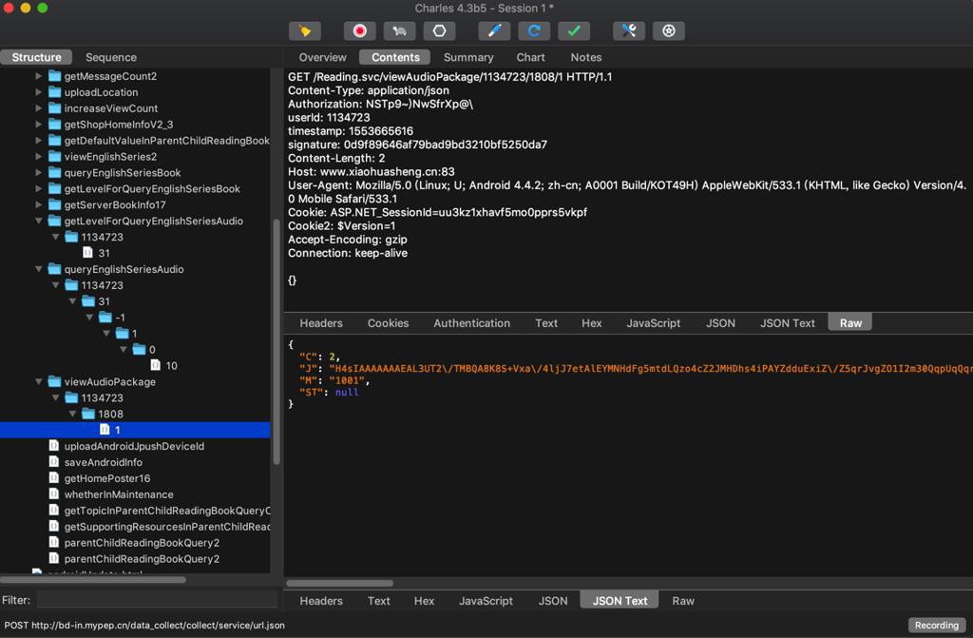
Task: Select the getHomePoster16 file icon
Action: [54, 477]
